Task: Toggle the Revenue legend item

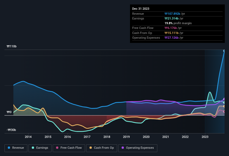Action: (16, 148)
